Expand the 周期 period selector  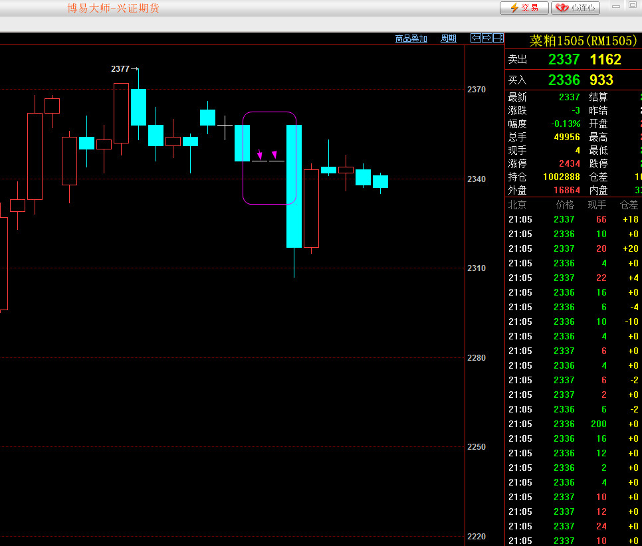(x=449, y=39)
